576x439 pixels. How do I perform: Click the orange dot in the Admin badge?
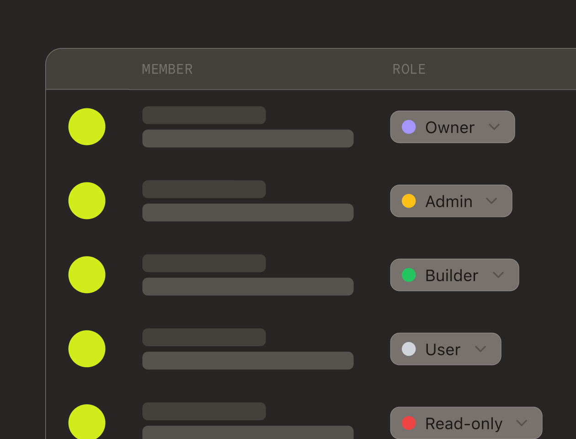[409, 201]
